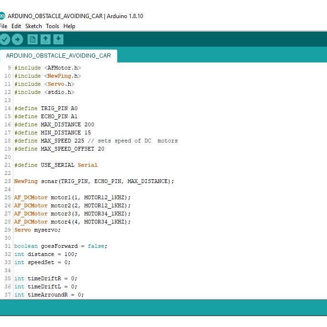
Task: Click the stdio.h include line
Action: (x=44, y=92)
